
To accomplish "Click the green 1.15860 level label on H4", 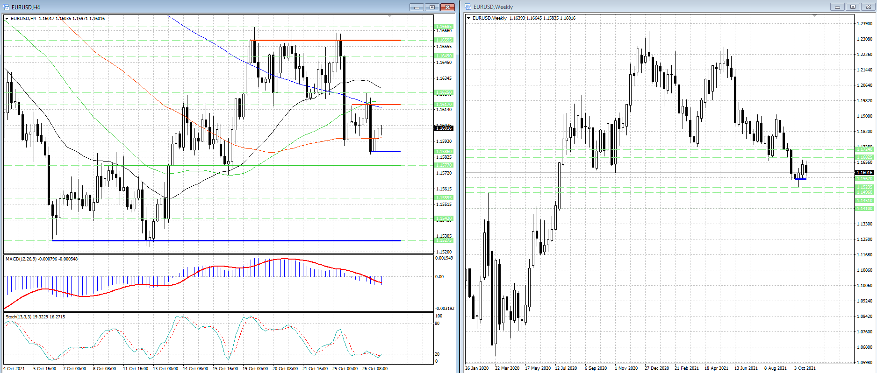I will (x=444, y=152).
